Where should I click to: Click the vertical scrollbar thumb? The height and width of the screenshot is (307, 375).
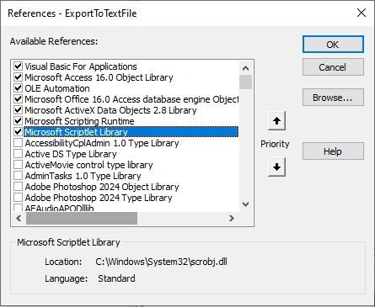[x=245, y=82]
